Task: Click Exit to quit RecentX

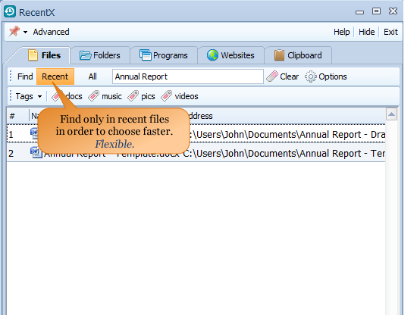Action: tap(390, 32)
